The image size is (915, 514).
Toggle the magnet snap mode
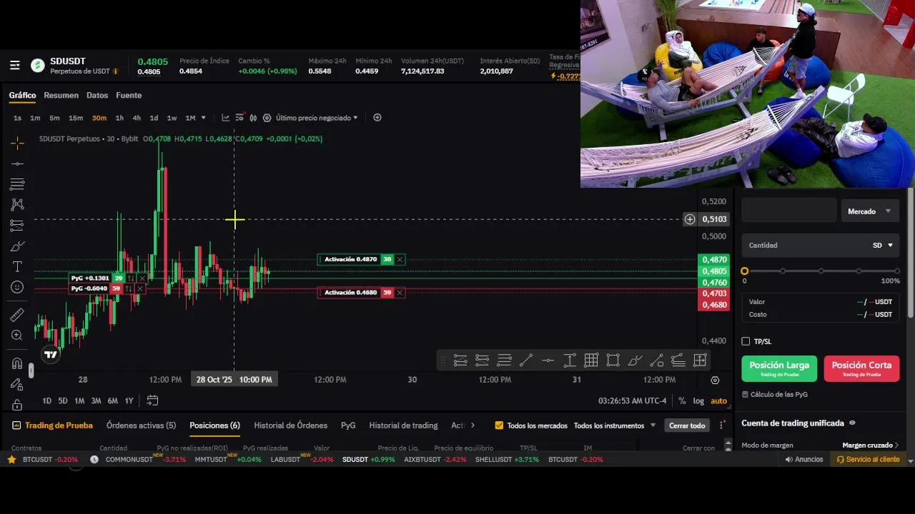click(x=17, y=363)
